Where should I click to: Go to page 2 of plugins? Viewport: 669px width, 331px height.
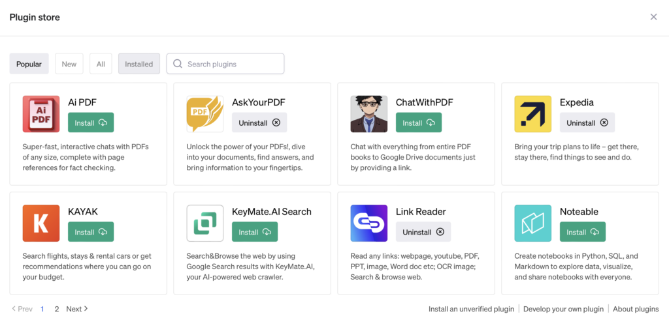[x=56, y=309]
